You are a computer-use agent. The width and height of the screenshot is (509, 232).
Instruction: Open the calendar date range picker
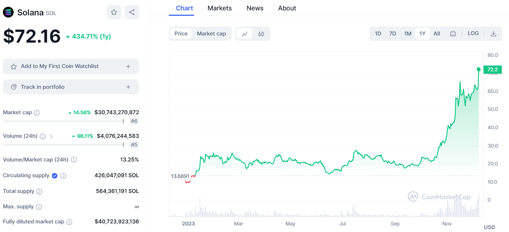[x=453, y=34]
